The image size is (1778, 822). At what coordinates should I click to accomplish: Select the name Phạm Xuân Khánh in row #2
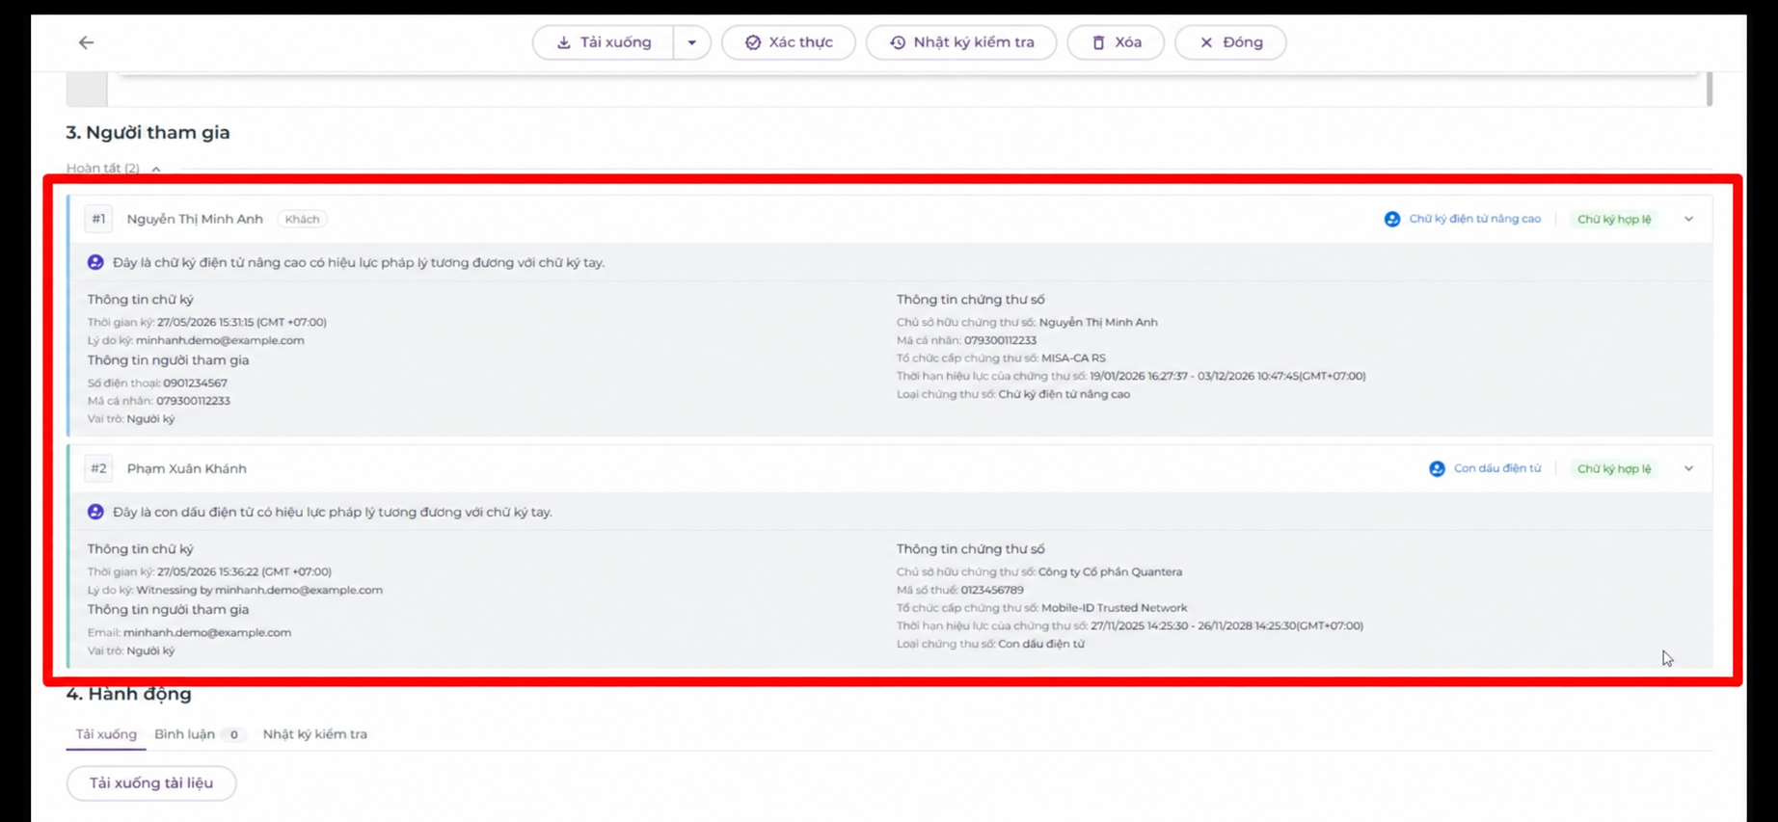pos(187,468)
